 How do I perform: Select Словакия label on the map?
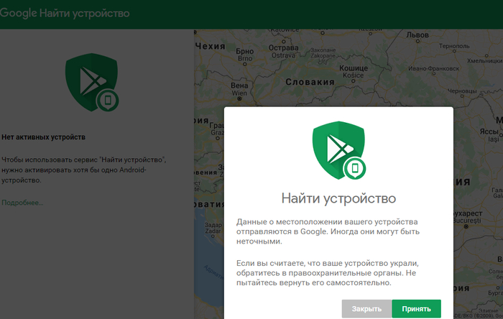click(x=310, y=82)
